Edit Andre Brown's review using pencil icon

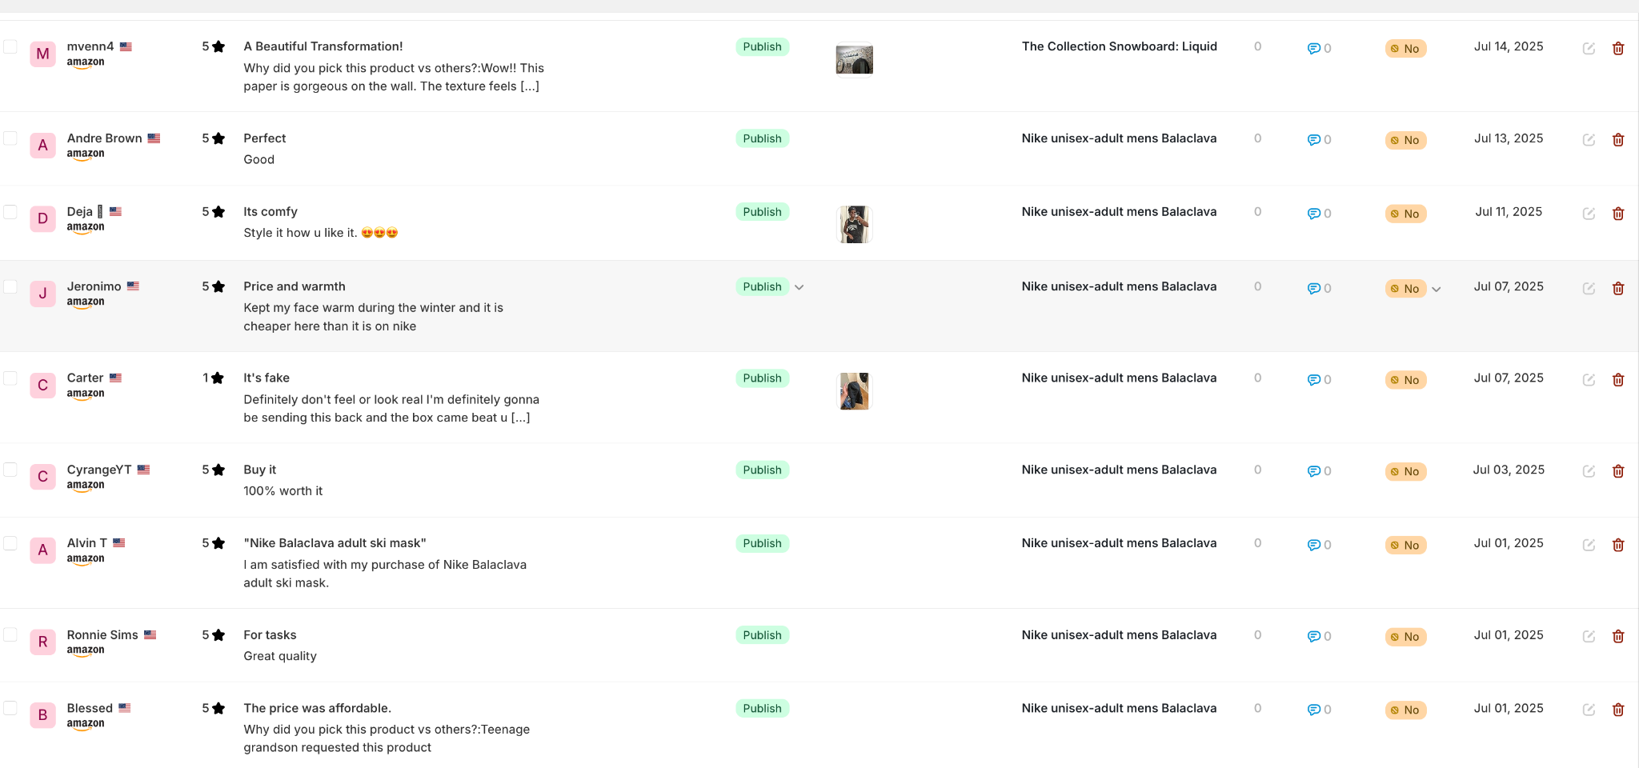click(1589, 140)
